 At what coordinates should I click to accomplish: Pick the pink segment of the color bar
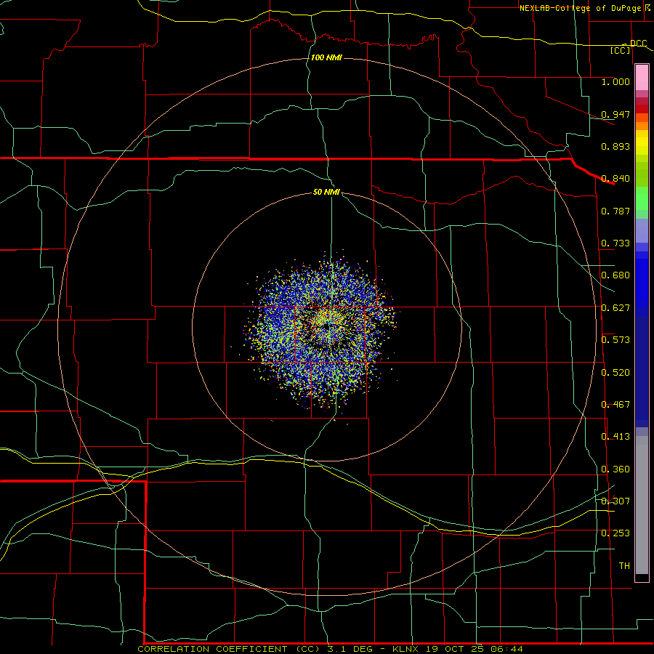pos(642,78)
